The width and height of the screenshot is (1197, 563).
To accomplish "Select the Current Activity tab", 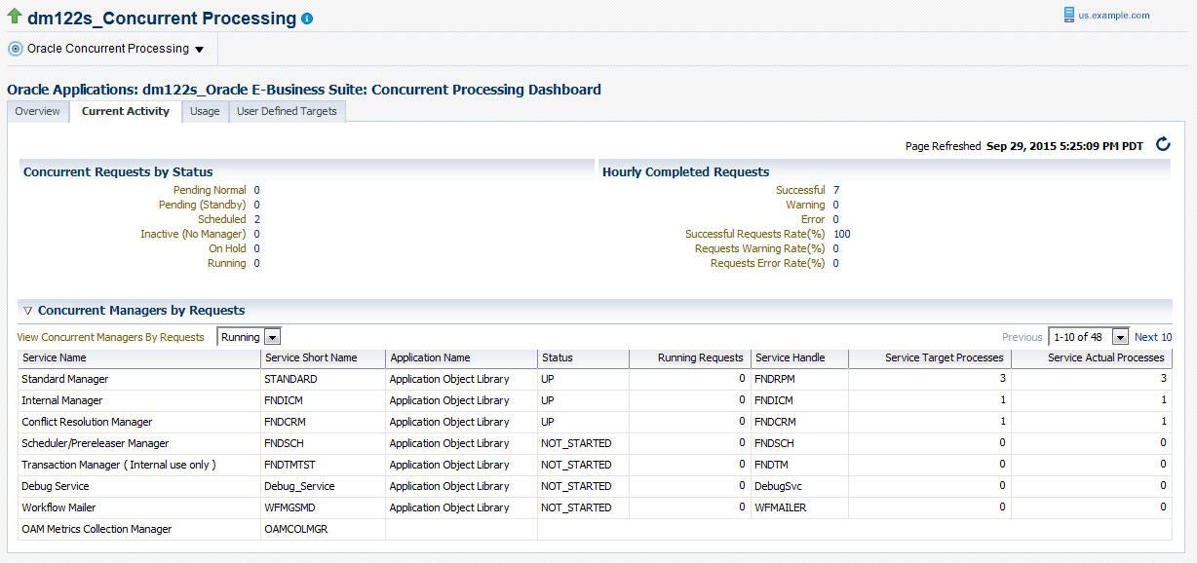I will tap(126, 111).
